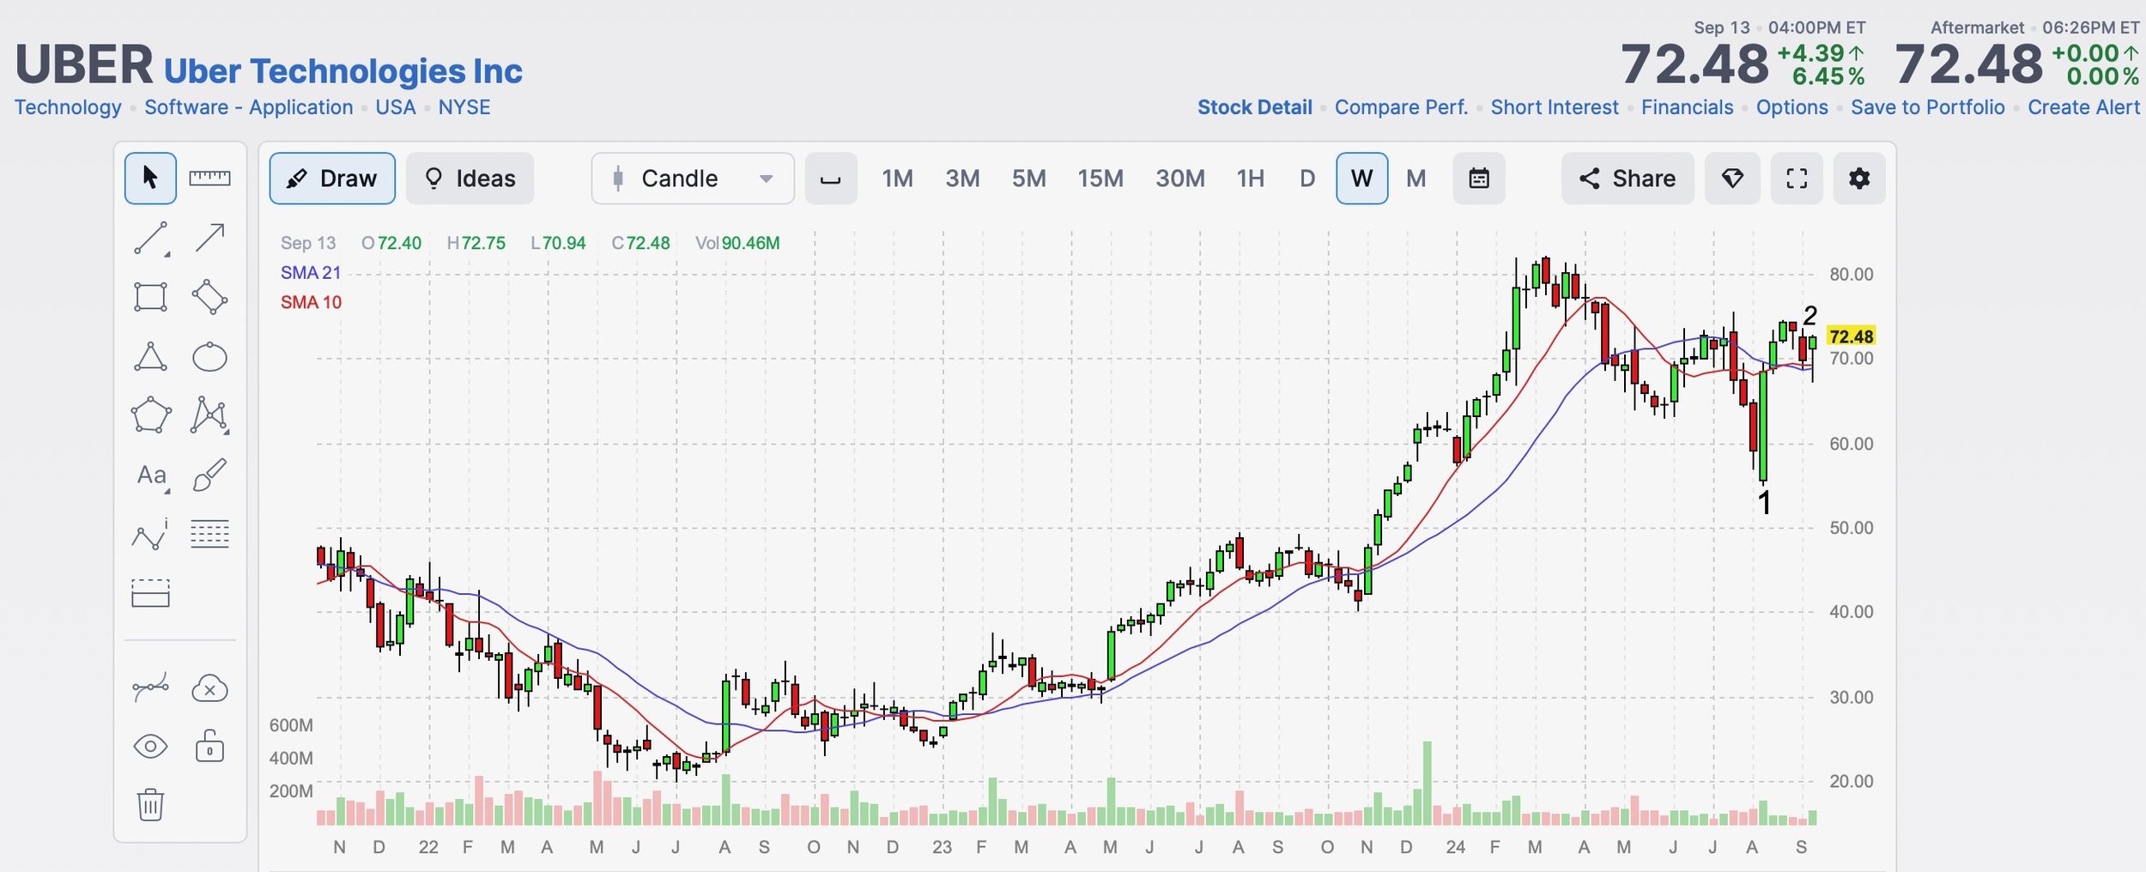Open the Technology sector link
The height and width of the screenshot is (872, 2146).
[x=68, y=107]
